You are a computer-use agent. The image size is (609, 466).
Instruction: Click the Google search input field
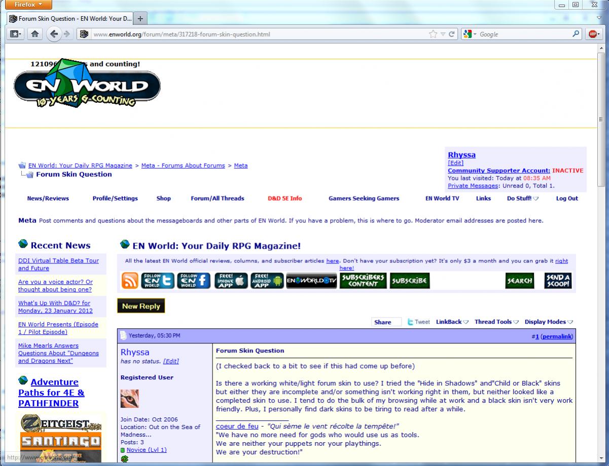coord(524,34)
